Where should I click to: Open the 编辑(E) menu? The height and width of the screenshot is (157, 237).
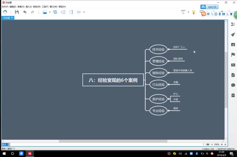(13, 7)
